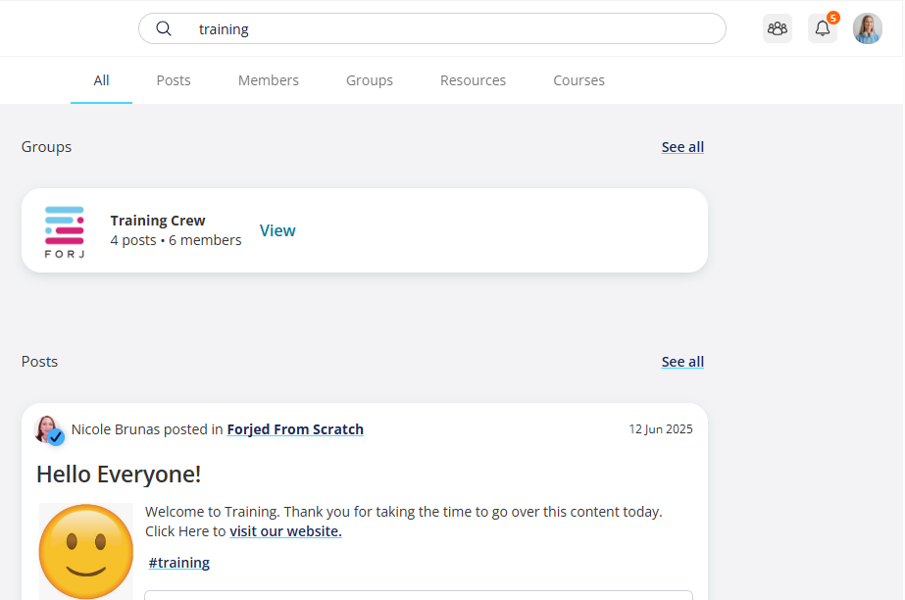Open the members group icon

(x=778, y=28)
